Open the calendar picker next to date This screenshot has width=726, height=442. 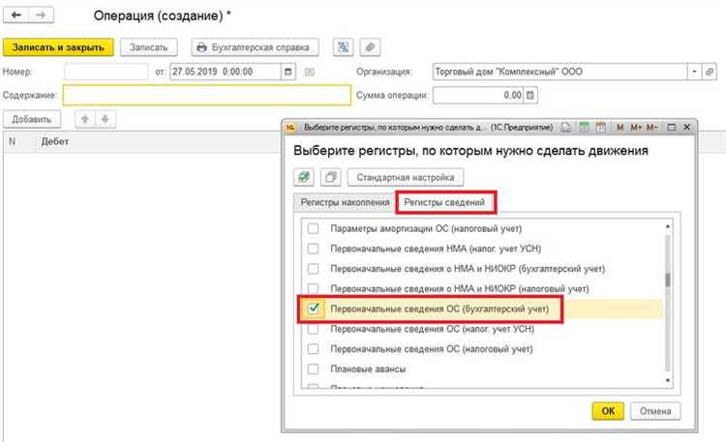[x=288, y=72]
